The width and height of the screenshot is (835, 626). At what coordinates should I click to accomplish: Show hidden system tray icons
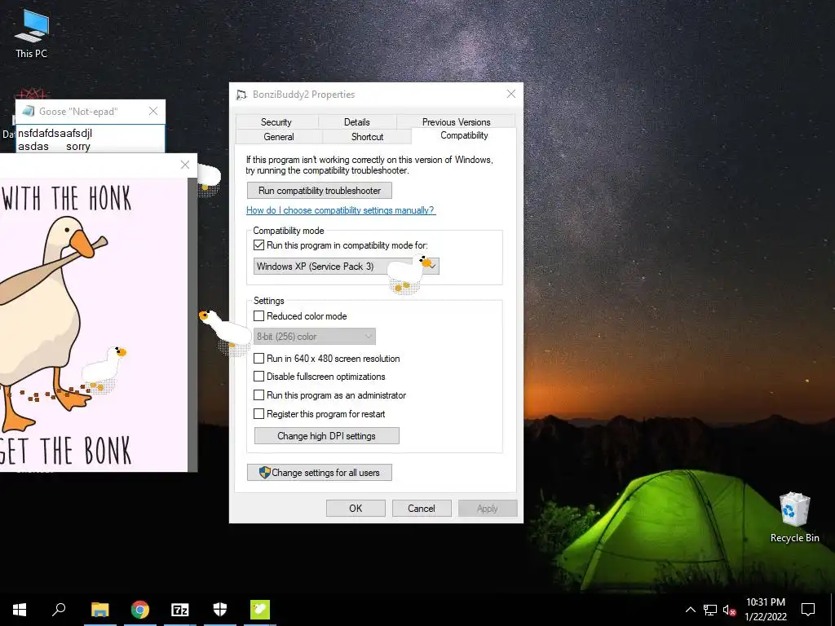click(690, 610)
